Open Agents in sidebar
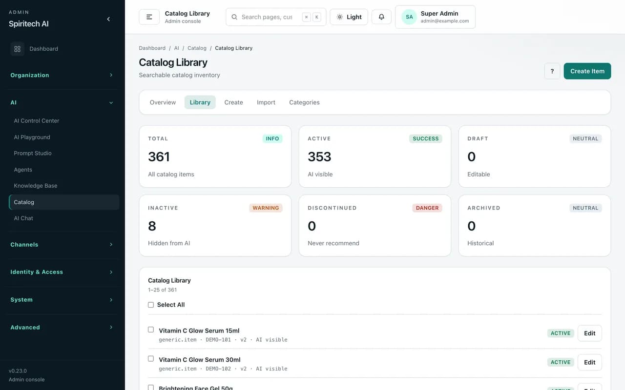The height and width of the screenshot is (390, 625). click(x=64, y=170)
